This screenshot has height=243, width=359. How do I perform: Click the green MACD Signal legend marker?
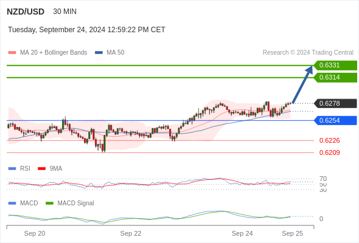click(x=49, y=204)
